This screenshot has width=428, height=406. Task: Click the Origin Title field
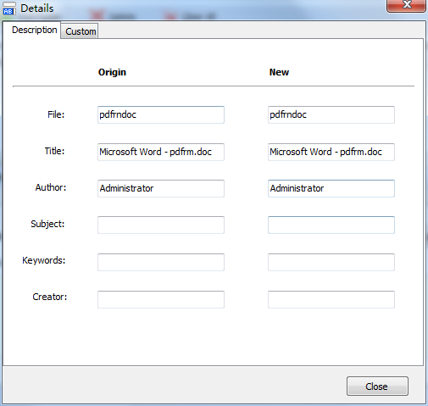(161, 152)
